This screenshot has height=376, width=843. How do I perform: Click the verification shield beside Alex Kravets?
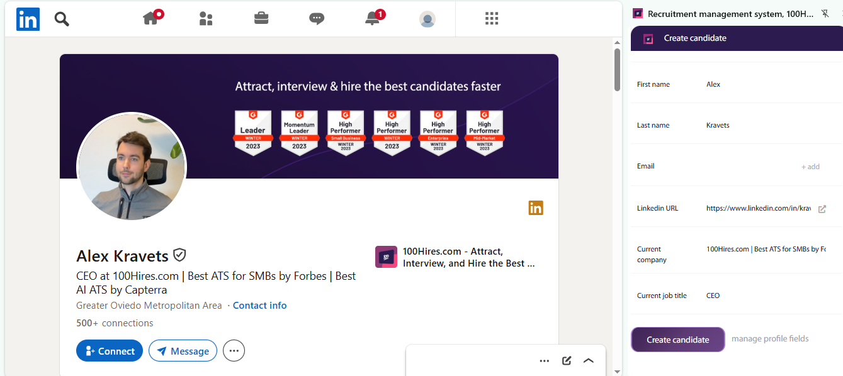pyautogui.click(x=180, y=255)
